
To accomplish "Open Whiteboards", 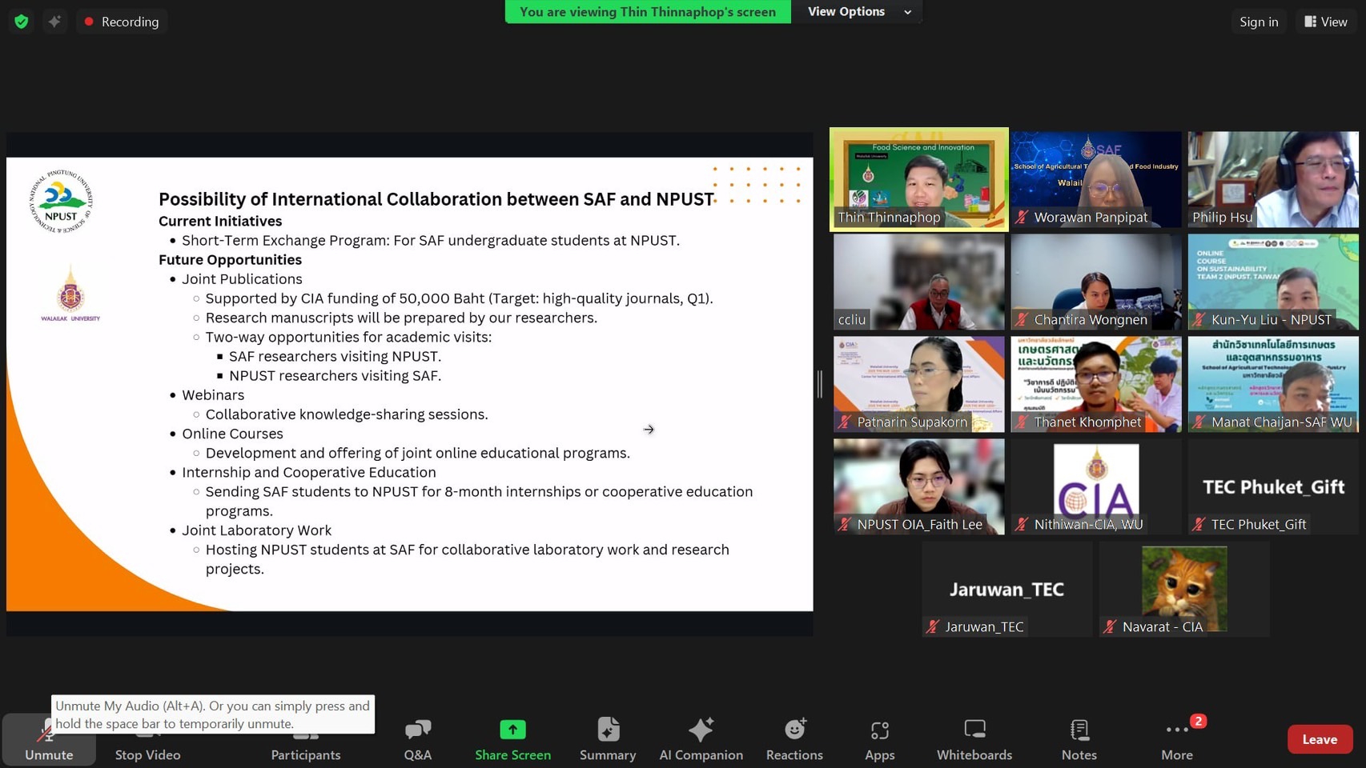I will pyautogui.click(x=974, y=738).
